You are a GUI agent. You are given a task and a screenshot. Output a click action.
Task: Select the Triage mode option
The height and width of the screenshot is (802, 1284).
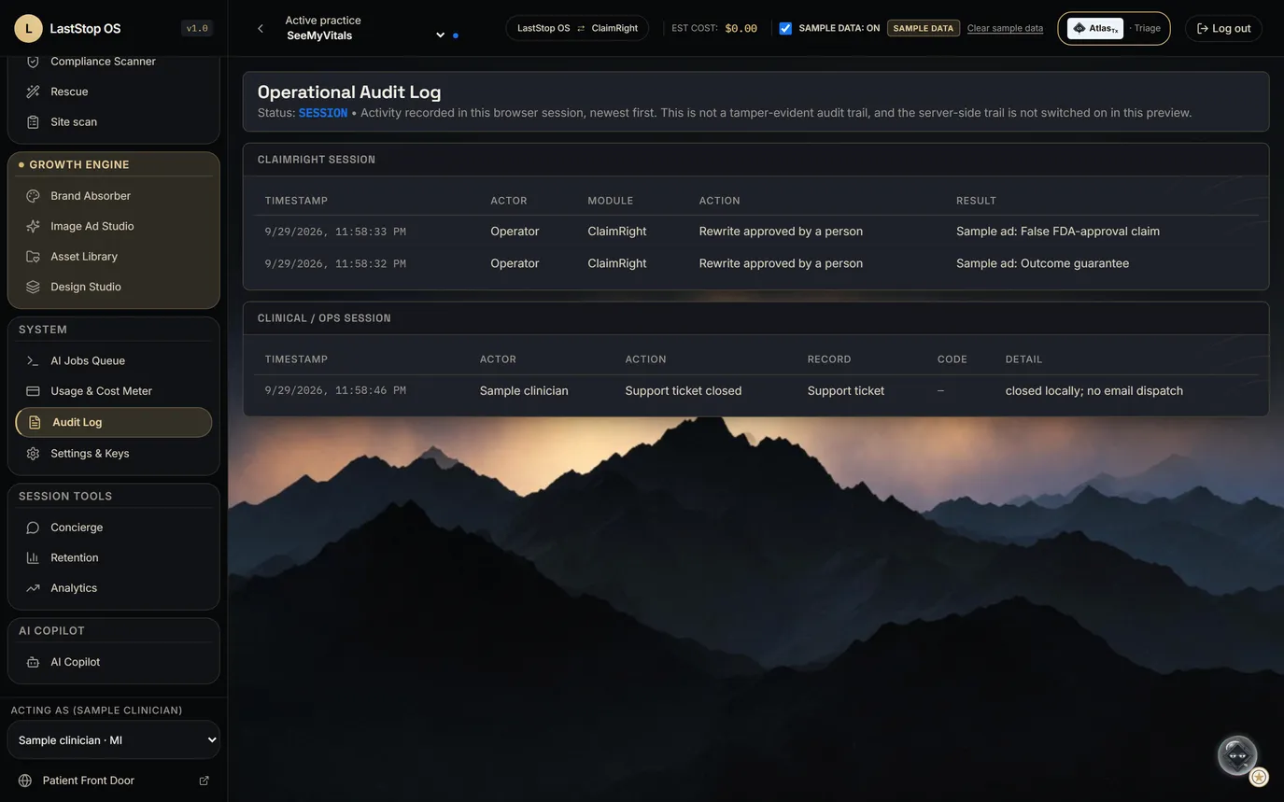click(x=1147, y=28)
